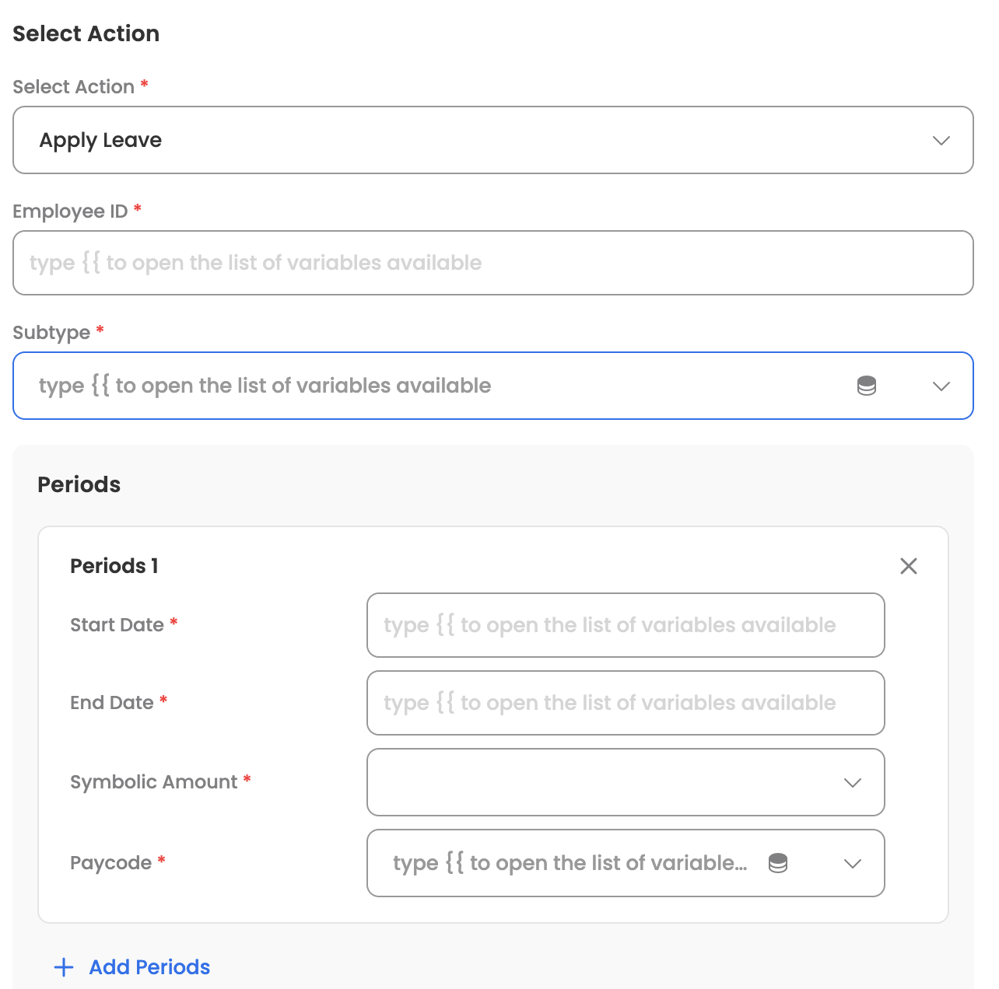The image size is (999, 989).
Task: Click the Employee ID field label
Action: coord(70,211)
